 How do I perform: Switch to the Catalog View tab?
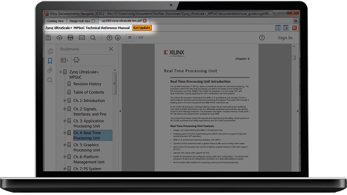(55, 21)
